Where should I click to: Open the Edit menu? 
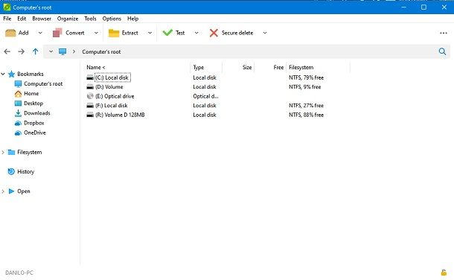(x=22, y=19)
